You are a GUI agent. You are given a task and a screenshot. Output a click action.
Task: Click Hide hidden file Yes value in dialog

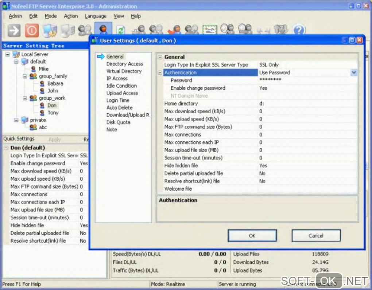click(307, 166)
